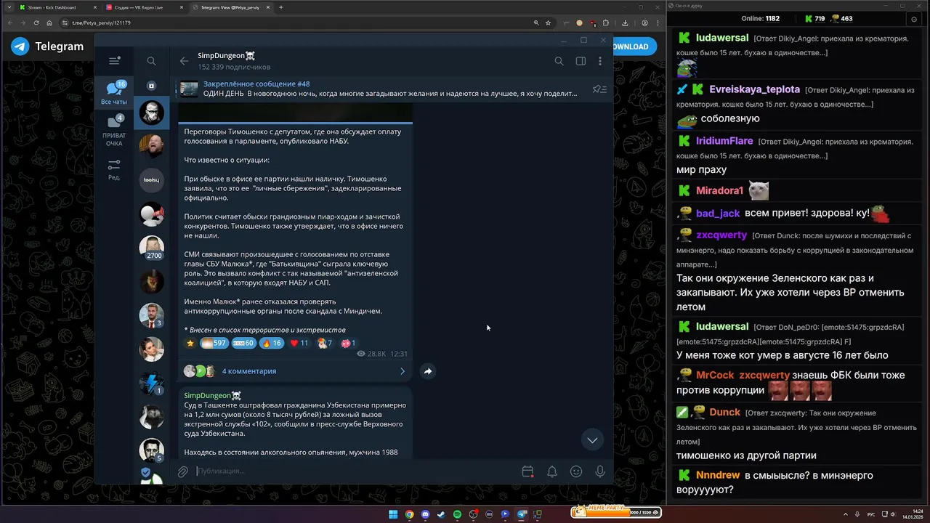Toggle the heart reaction with 11
This screenshot has height=523, width=930.
299,343
